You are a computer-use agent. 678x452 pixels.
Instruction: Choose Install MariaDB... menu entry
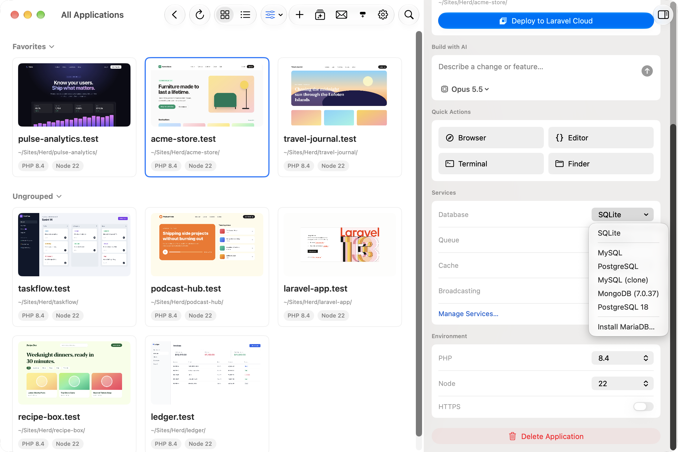[x=626, y=327]
